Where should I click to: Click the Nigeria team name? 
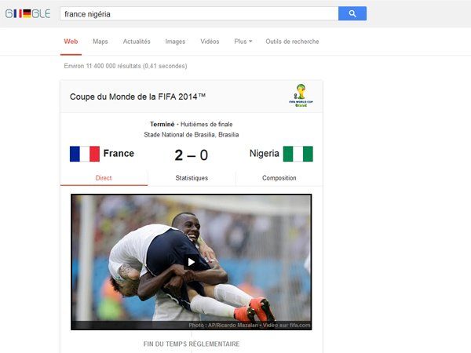pos(265,154)
